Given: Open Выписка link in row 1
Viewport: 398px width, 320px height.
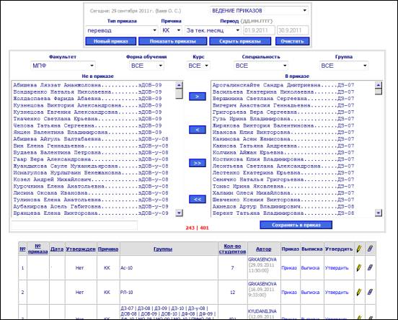Looking at the screenshot, I should (x=310, y=267).
